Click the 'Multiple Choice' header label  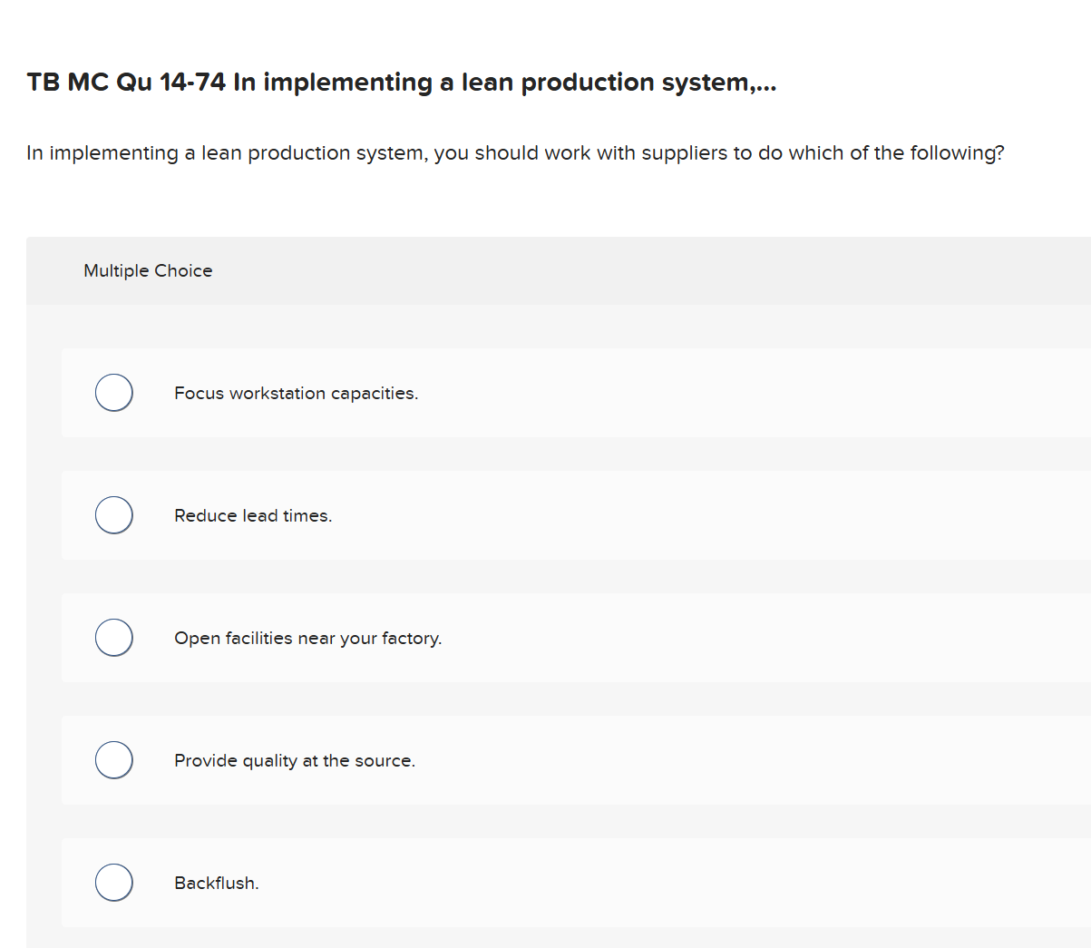tap(148, 270)
